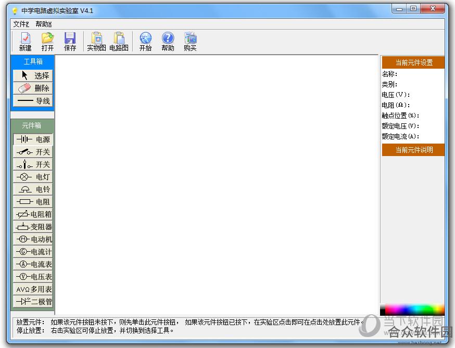This screenshot has height=348, width=455.
Task: Pick the single-pole 开关 switch component
Action: click(x=33, y=152)
